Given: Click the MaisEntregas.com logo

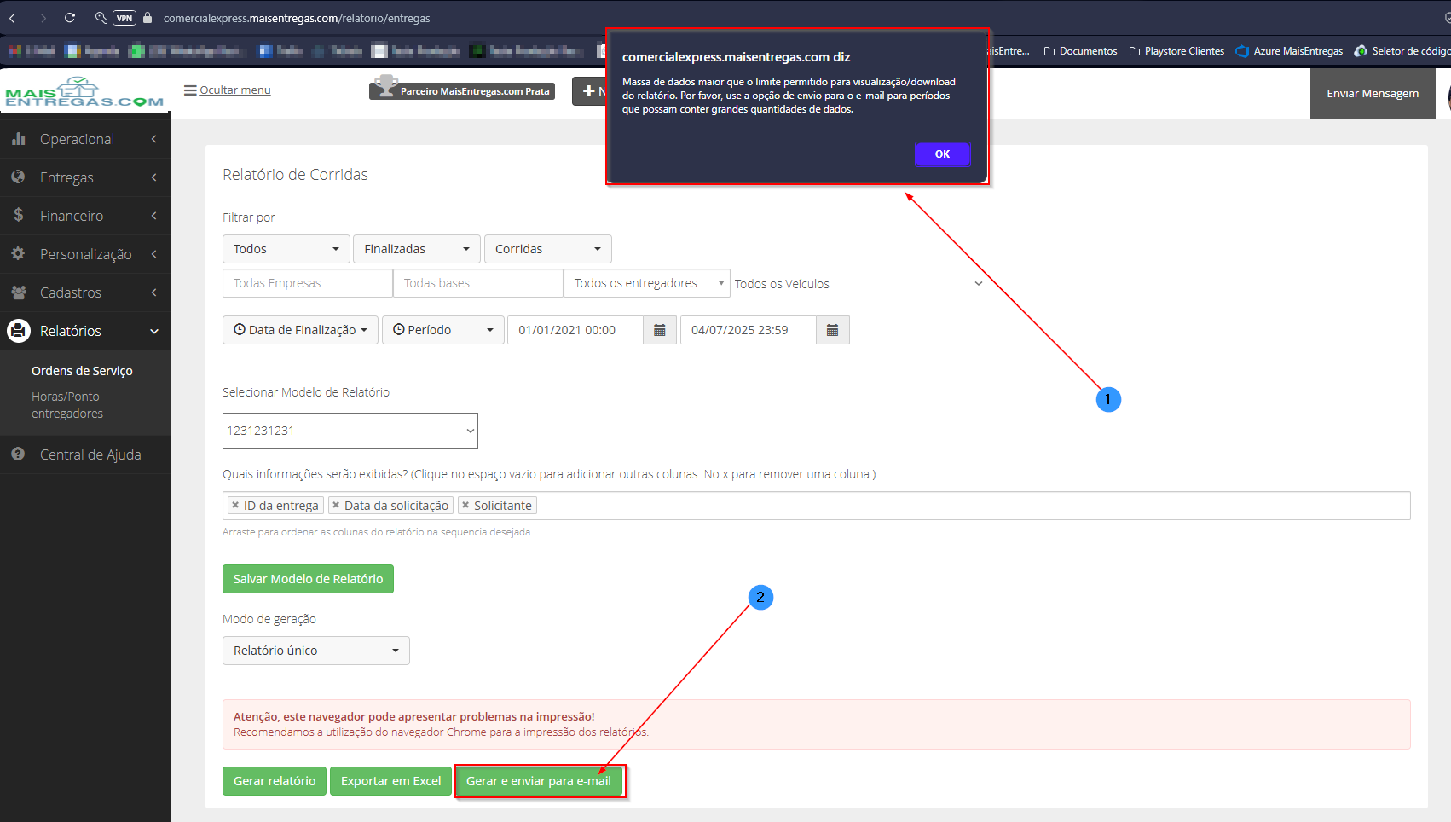Looking at the screenshot, I should (x=84, y=93).
